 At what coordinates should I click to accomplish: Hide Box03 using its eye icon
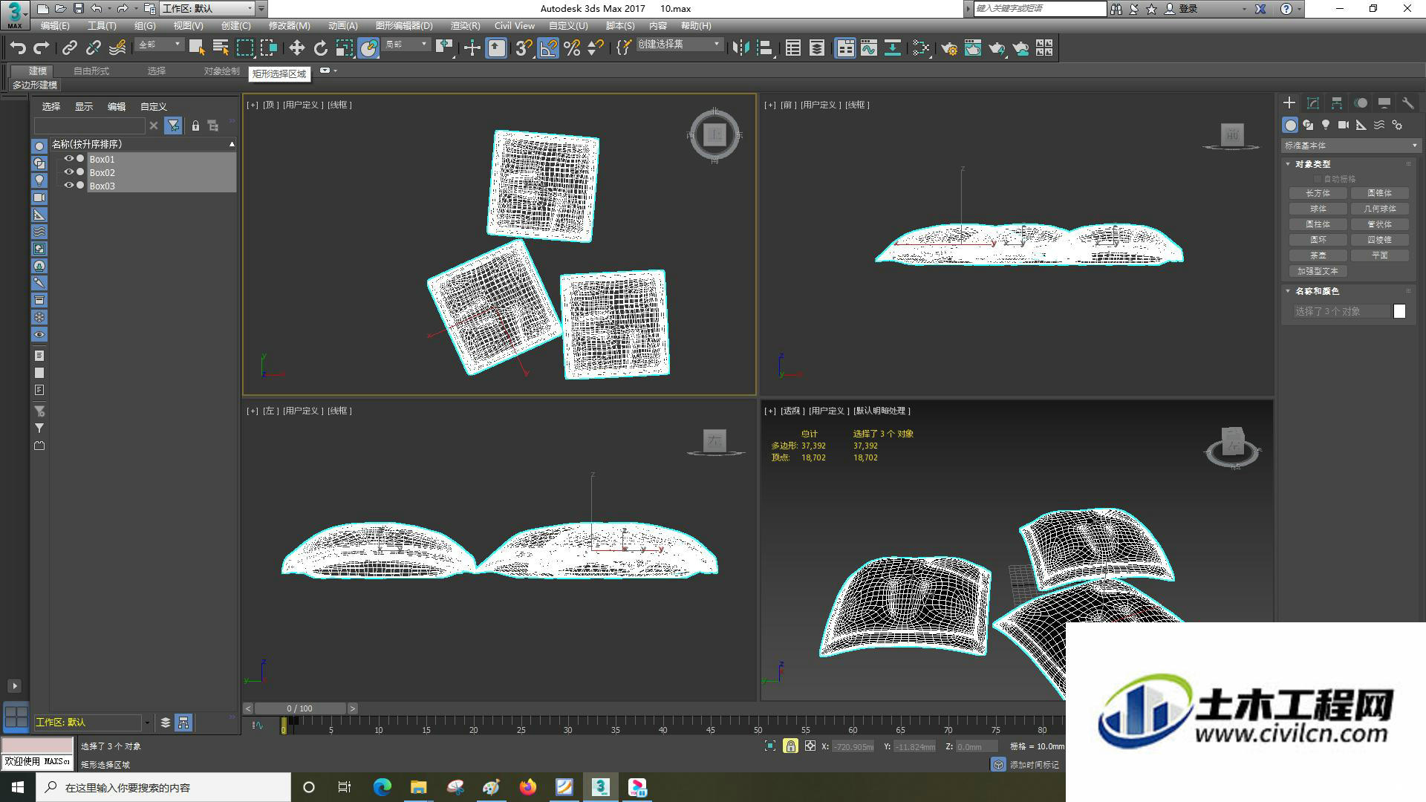click(x=68, y=186)
